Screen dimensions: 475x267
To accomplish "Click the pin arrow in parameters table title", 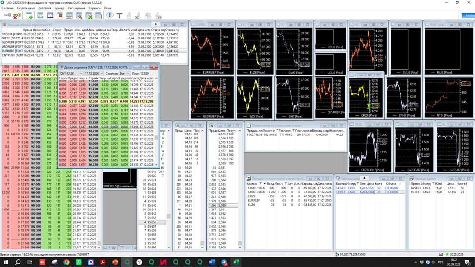I will pyautogui.click(x=156, y=24).
